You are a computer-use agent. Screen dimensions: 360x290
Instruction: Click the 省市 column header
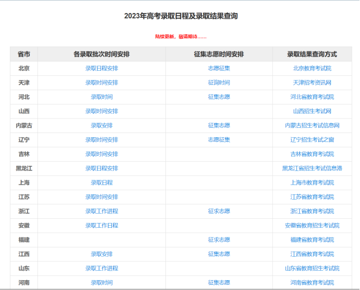24,54
